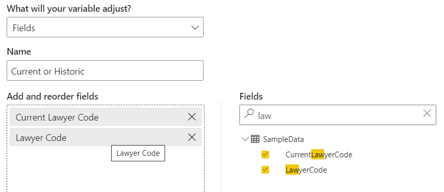Clear the 'law' search text
Viewport: 444px width, 192px height.
pyautogui.click(x=427, y=113)
